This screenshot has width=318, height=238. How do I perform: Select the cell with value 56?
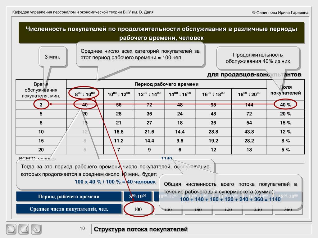pyautogui.click(x=119, y=105)
